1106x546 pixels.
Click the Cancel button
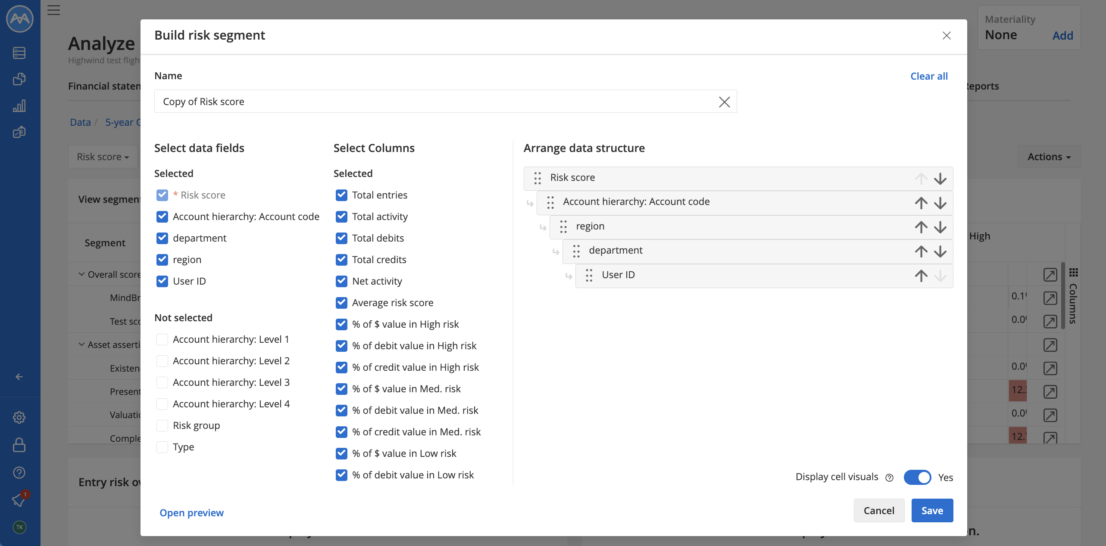879,511
